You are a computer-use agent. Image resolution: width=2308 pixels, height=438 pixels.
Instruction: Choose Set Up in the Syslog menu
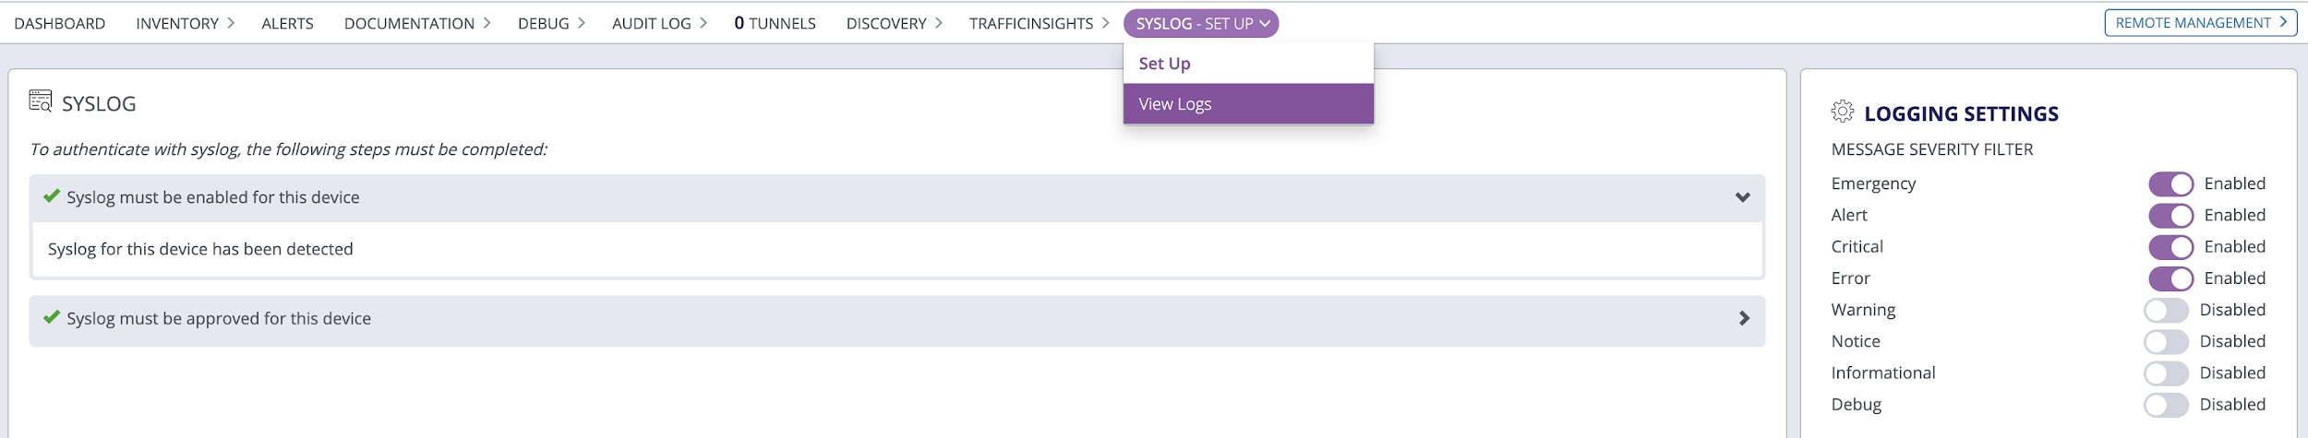[1164, 64]
